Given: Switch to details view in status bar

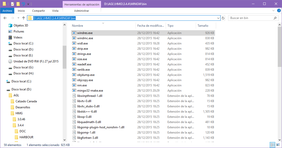Looking at the screenshot, I should coord(272,145).
